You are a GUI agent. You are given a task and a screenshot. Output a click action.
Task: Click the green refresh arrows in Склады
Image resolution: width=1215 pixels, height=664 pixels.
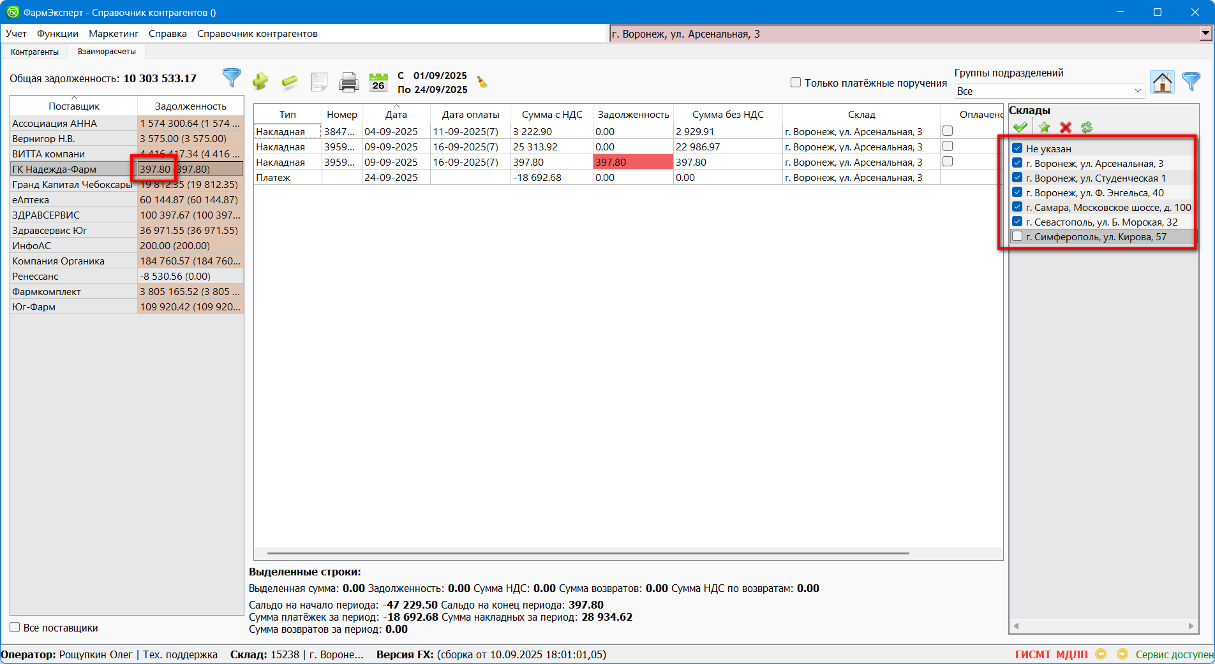[x=1087, y=127]
